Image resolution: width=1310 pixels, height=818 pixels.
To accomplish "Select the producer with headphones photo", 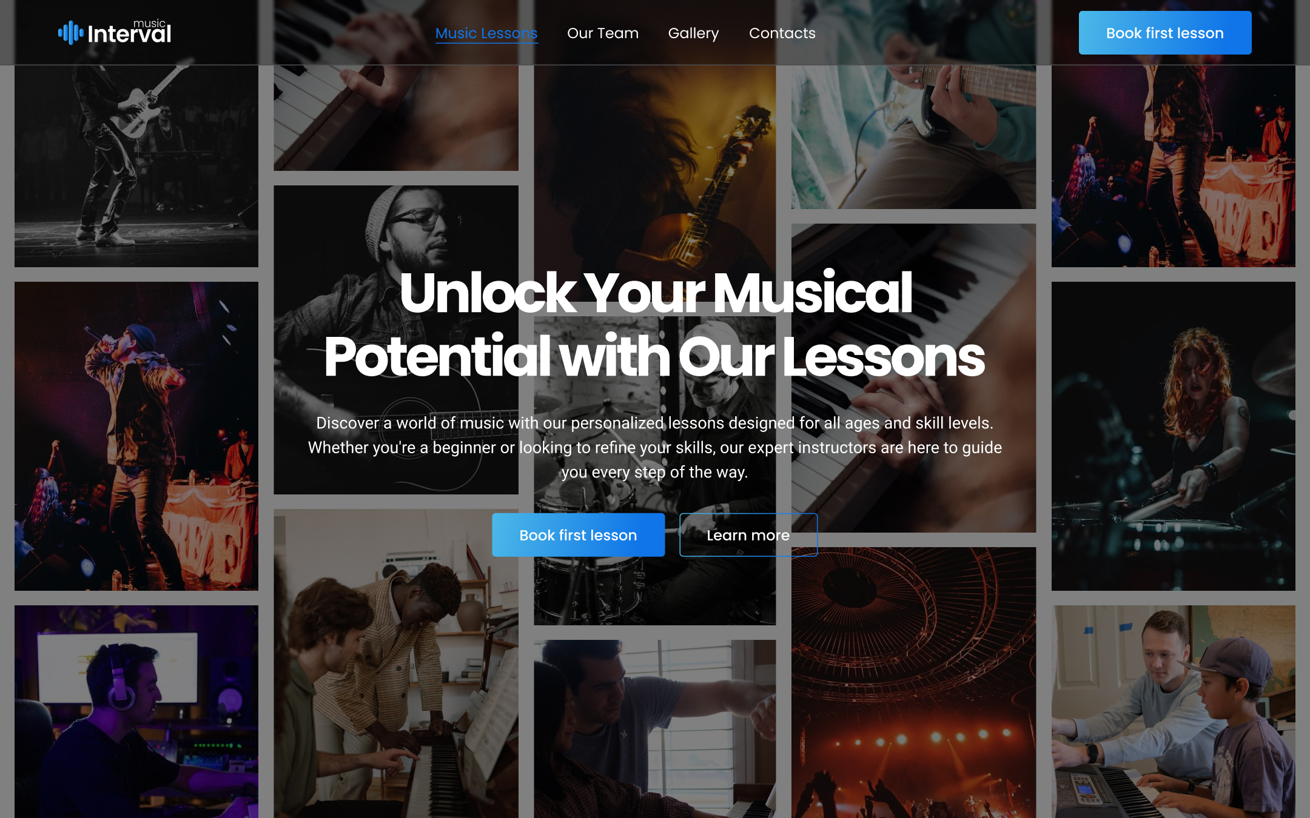I will 136,711.
